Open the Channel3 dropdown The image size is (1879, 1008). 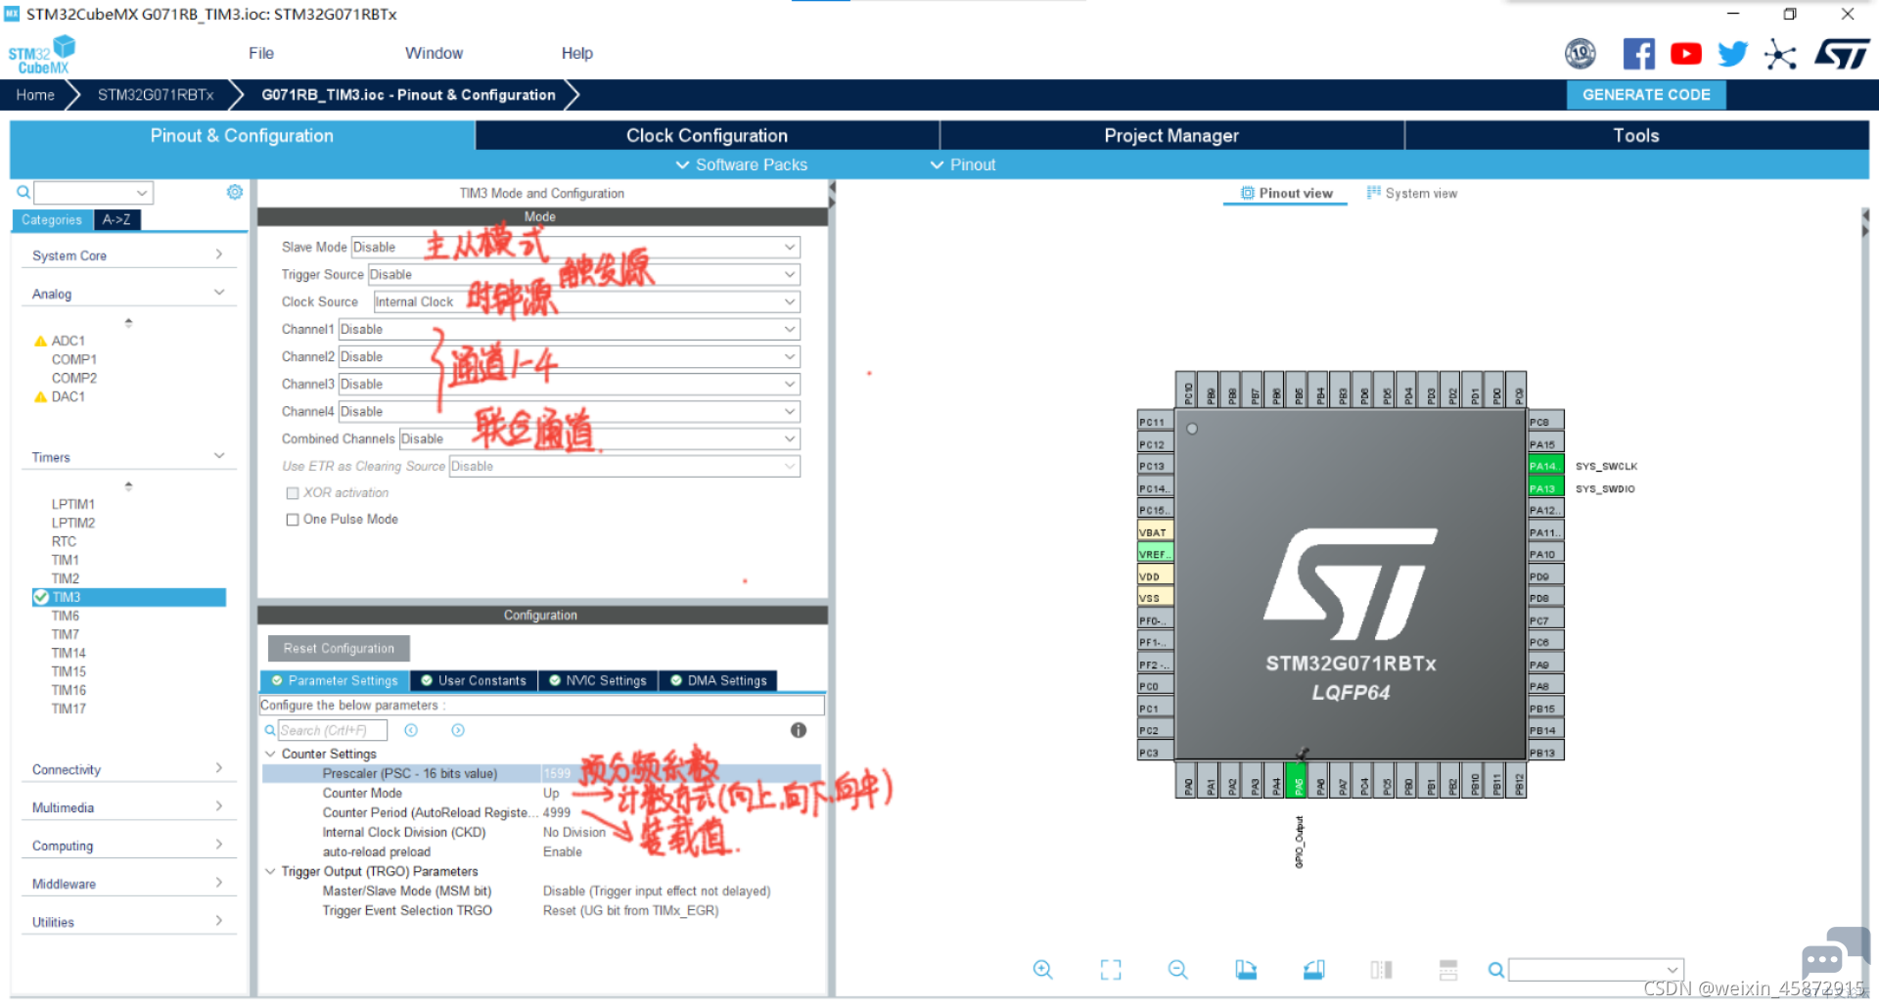pos(570,385)
